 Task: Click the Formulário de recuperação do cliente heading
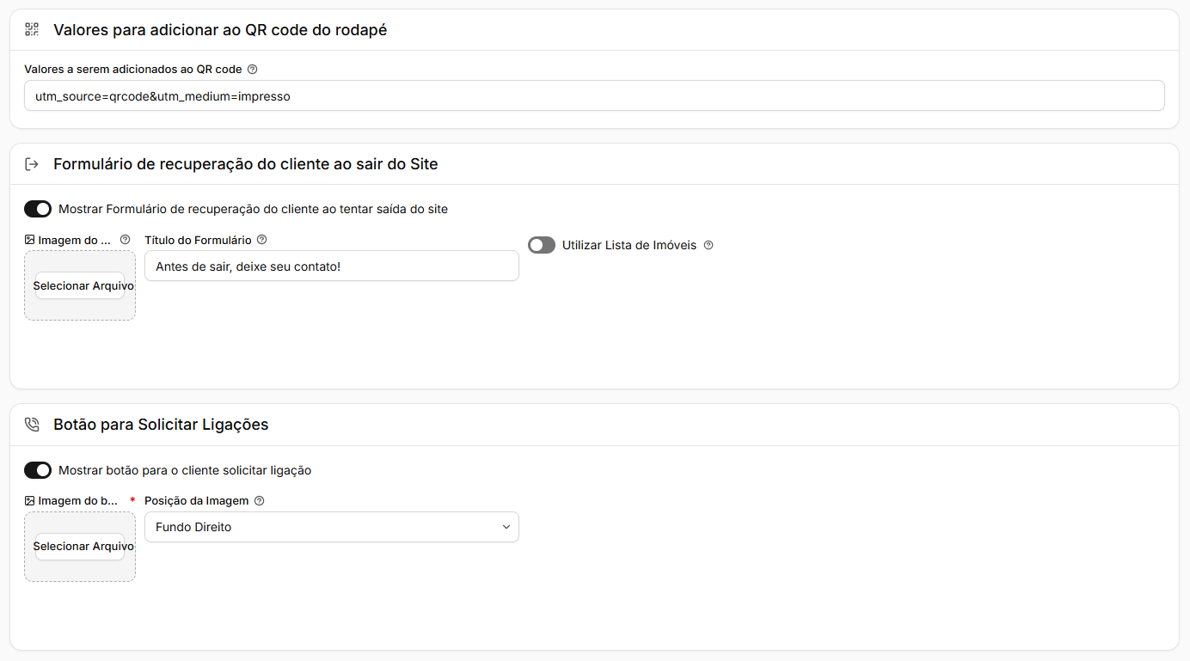[246, 164]
